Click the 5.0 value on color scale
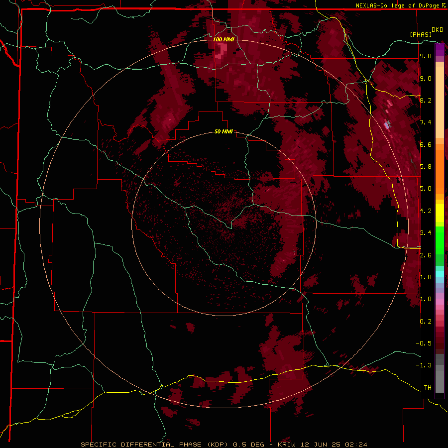448x448 pixels. (x=426, y=189)
